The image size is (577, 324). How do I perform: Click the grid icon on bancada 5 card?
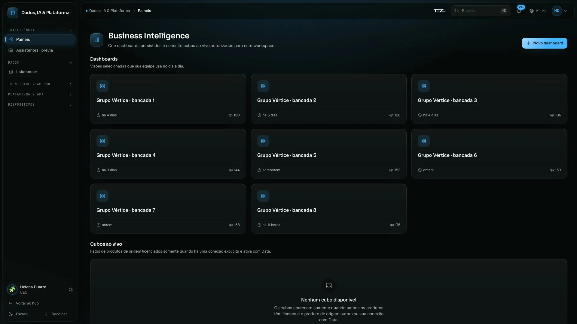click(263, 141)
